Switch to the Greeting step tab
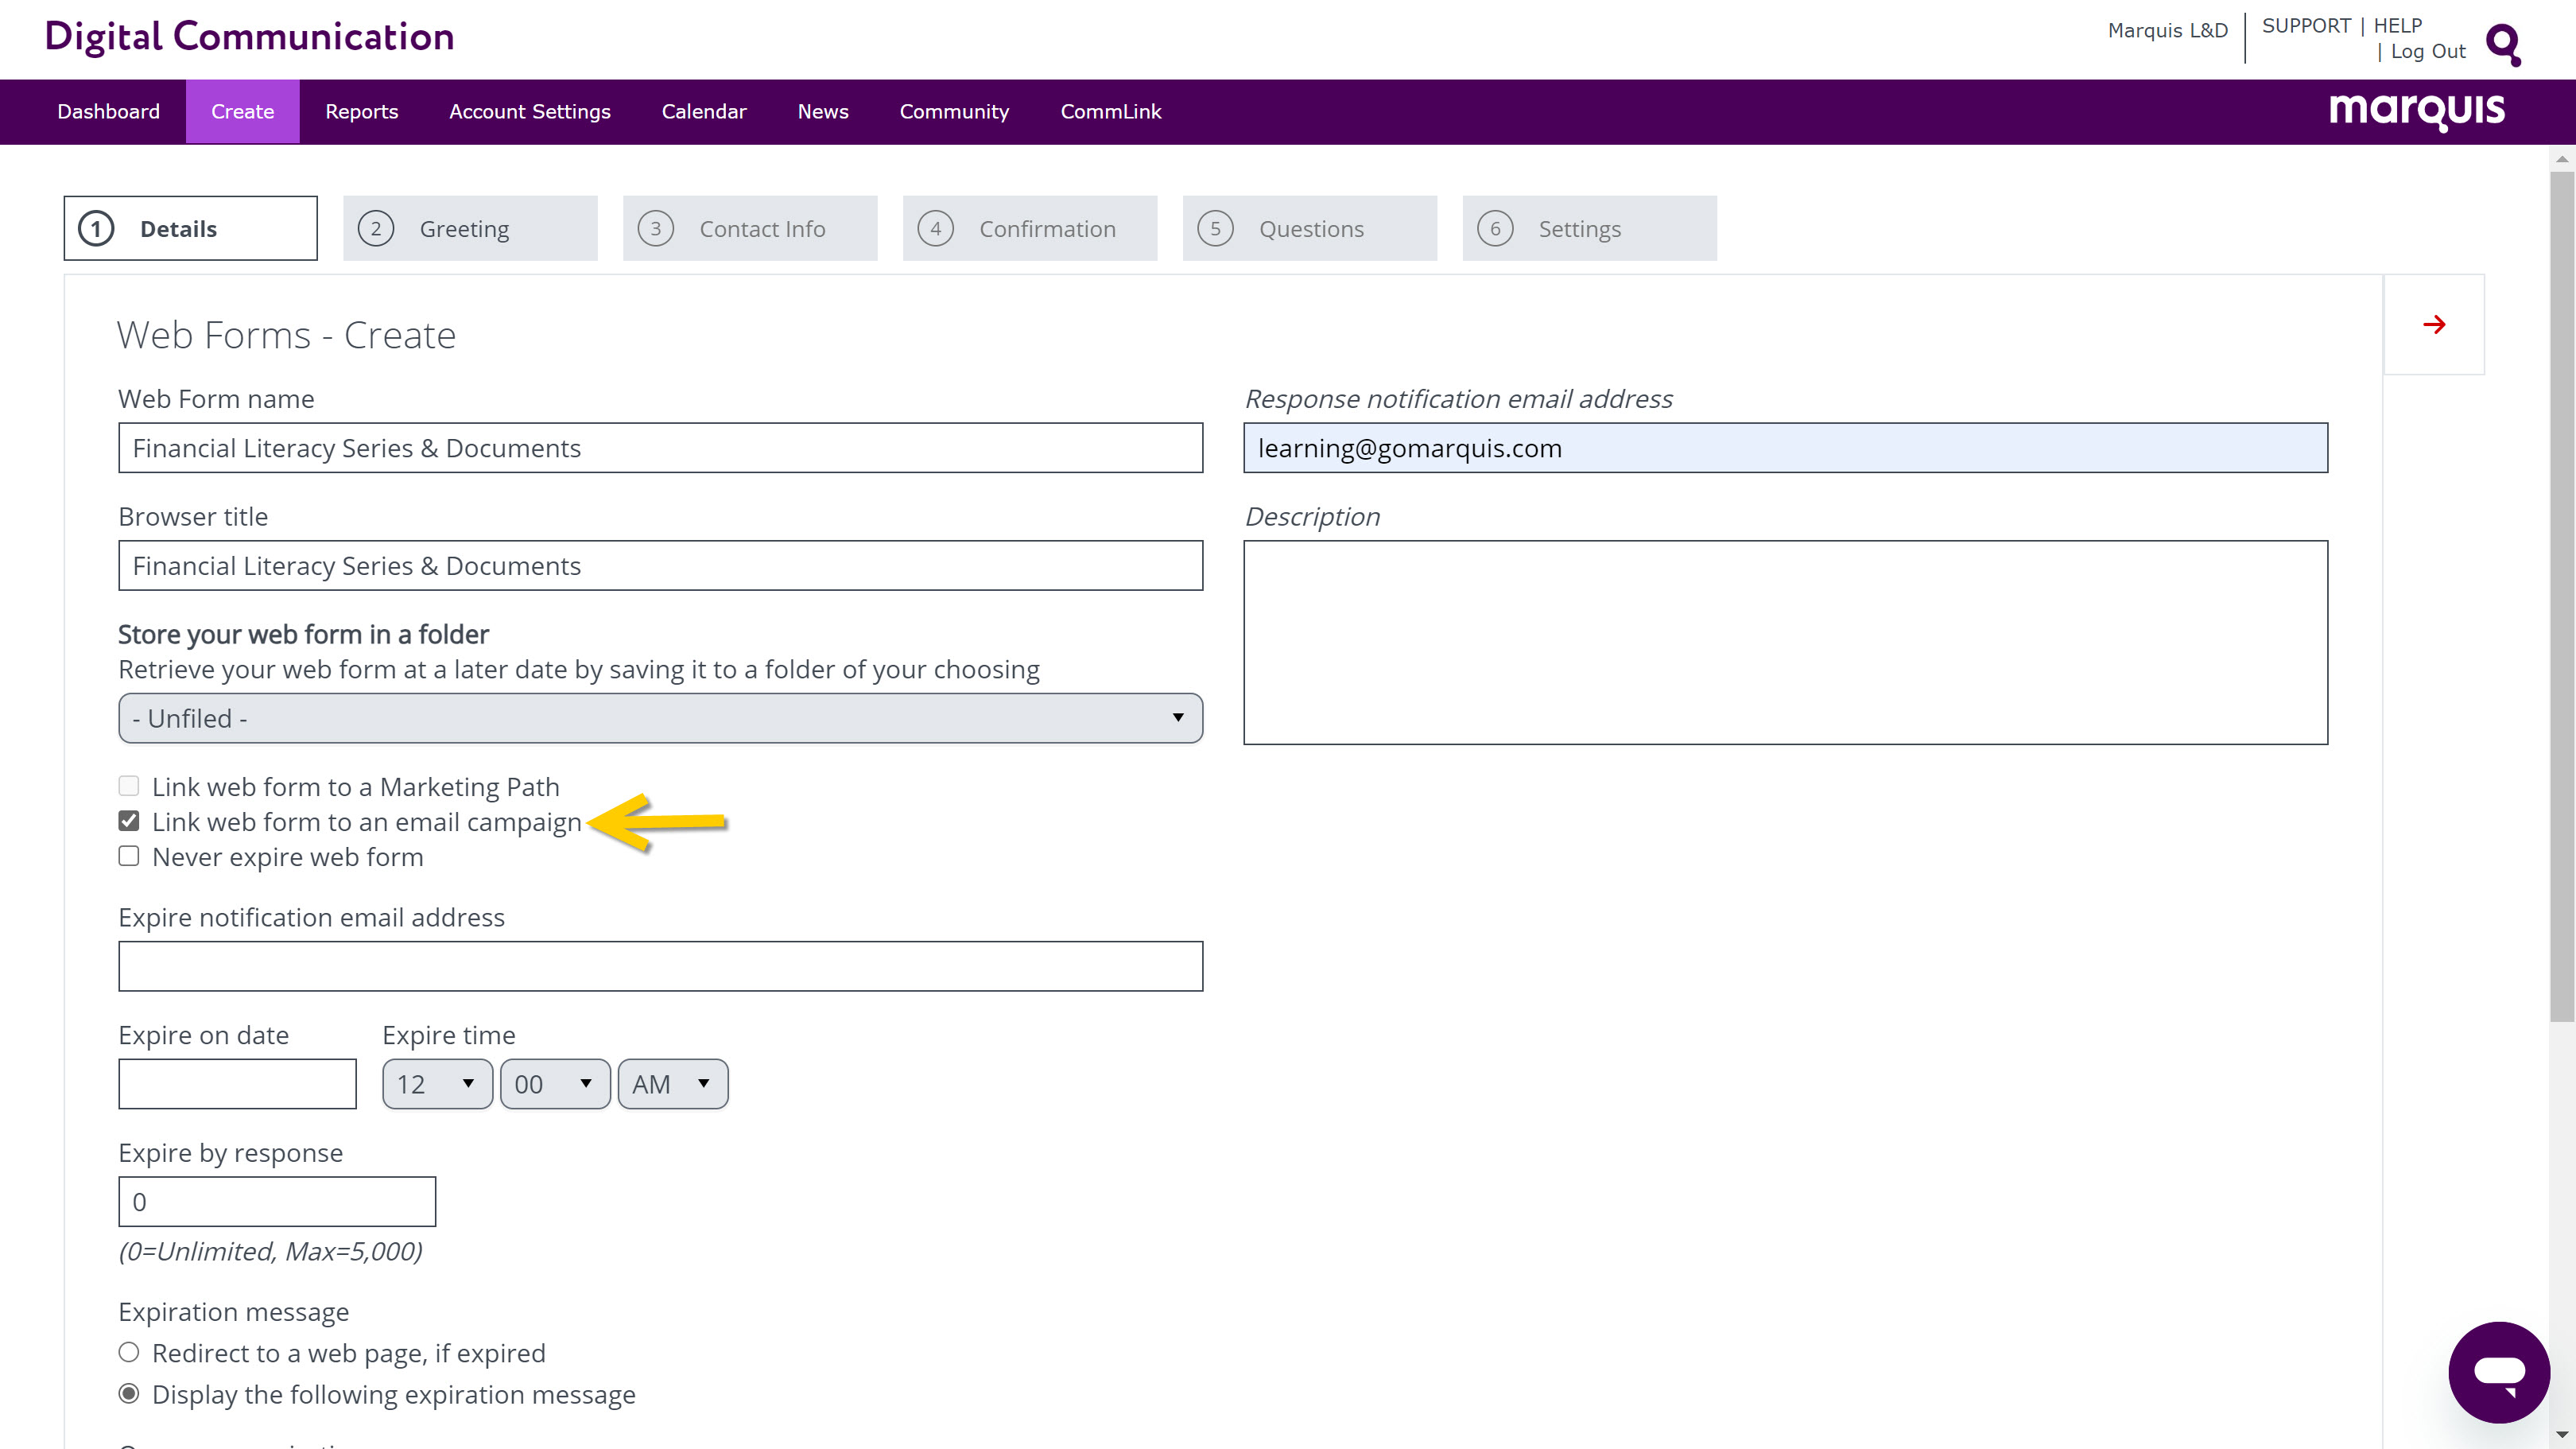Viewport: 2576px width, 1449px height. [x=470, y=228]
